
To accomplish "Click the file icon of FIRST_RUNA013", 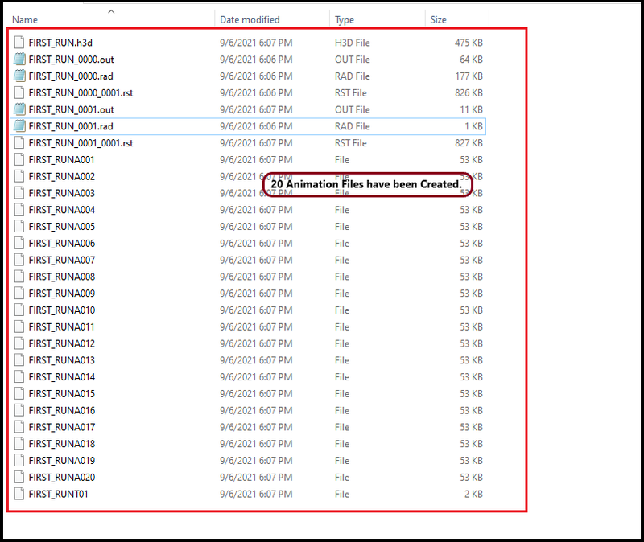I will [19, 360].
